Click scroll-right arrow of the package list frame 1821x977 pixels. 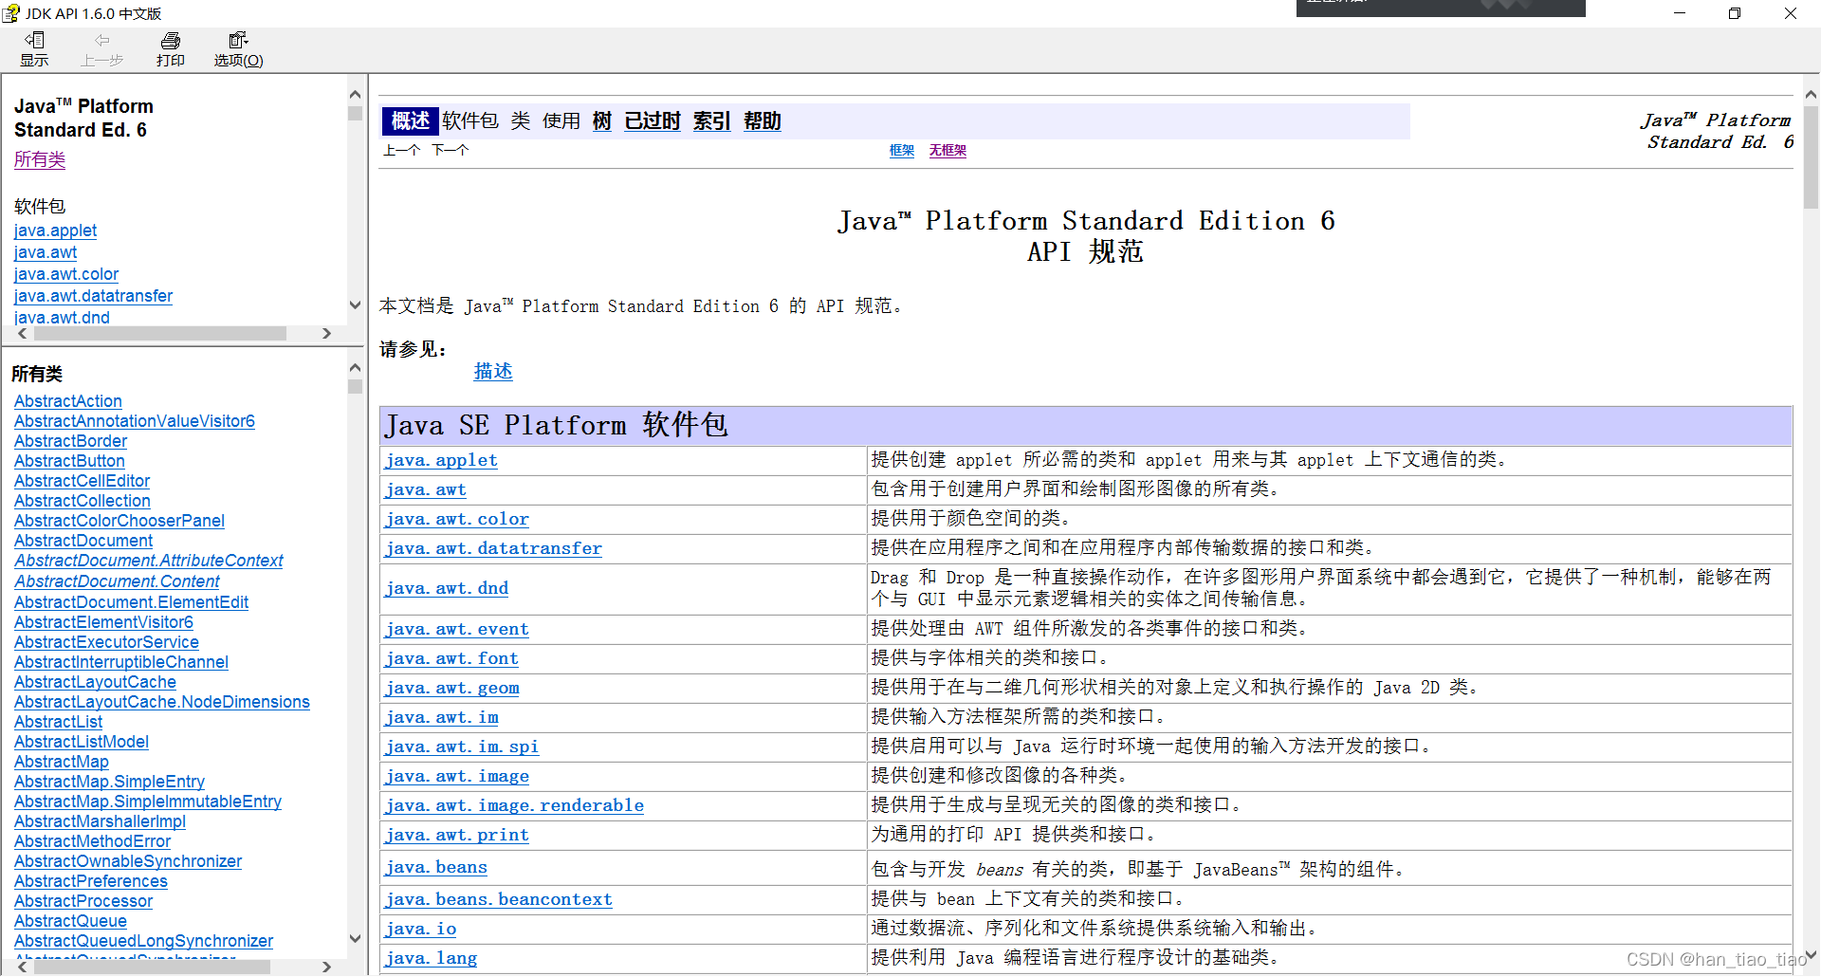(x=326, y=334)
